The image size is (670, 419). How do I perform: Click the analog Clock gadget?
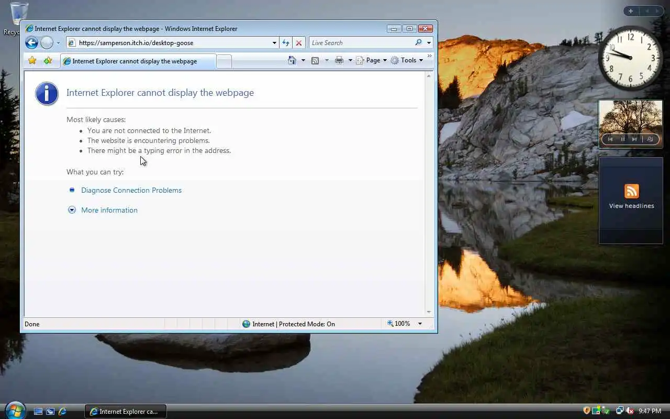point(630,58)
